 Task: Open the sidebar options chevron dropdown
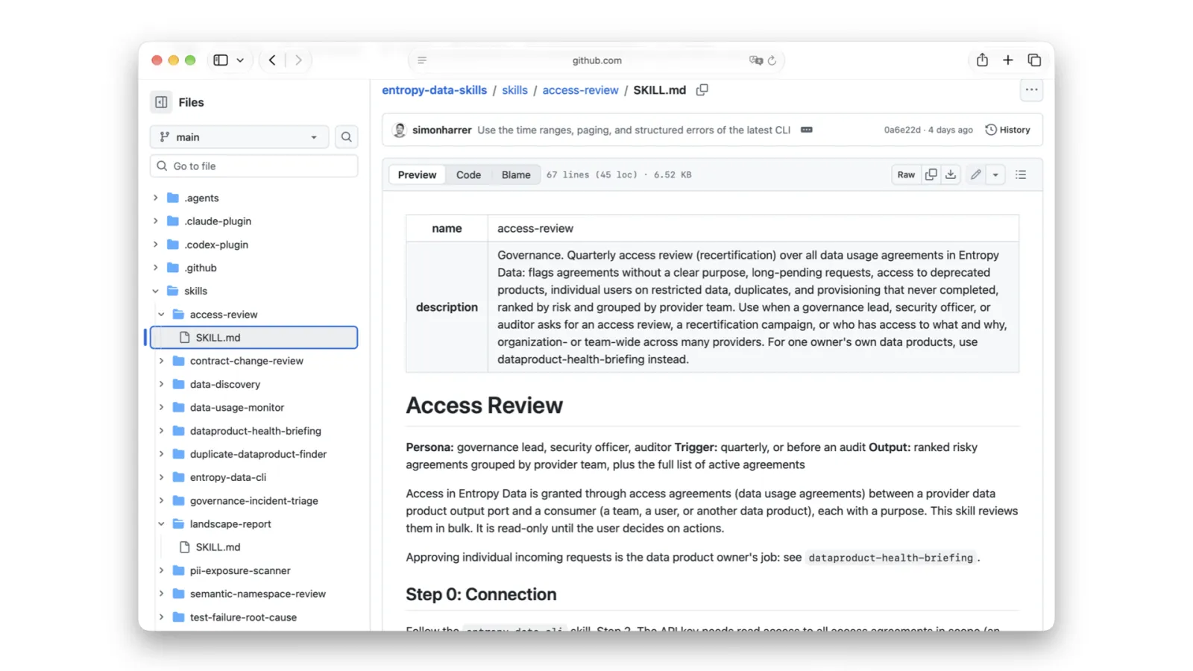240,60
